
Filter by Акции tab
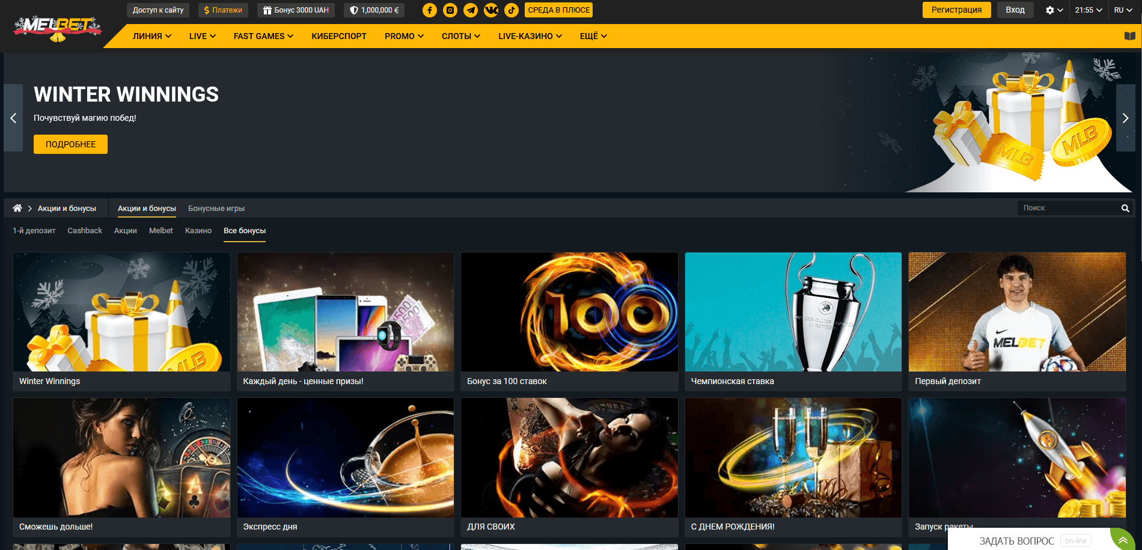click(x=126, y=231)
